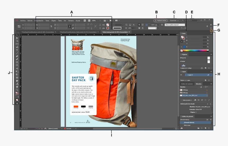Select the Hand tool
The width and height of the screenshot is (228, 146).
pos(17,87)
